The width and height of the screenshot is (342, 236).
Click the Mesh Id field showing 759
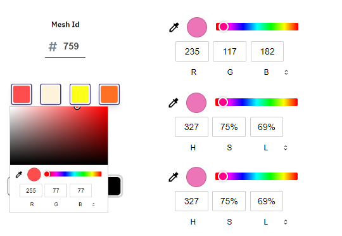(65, 46)
